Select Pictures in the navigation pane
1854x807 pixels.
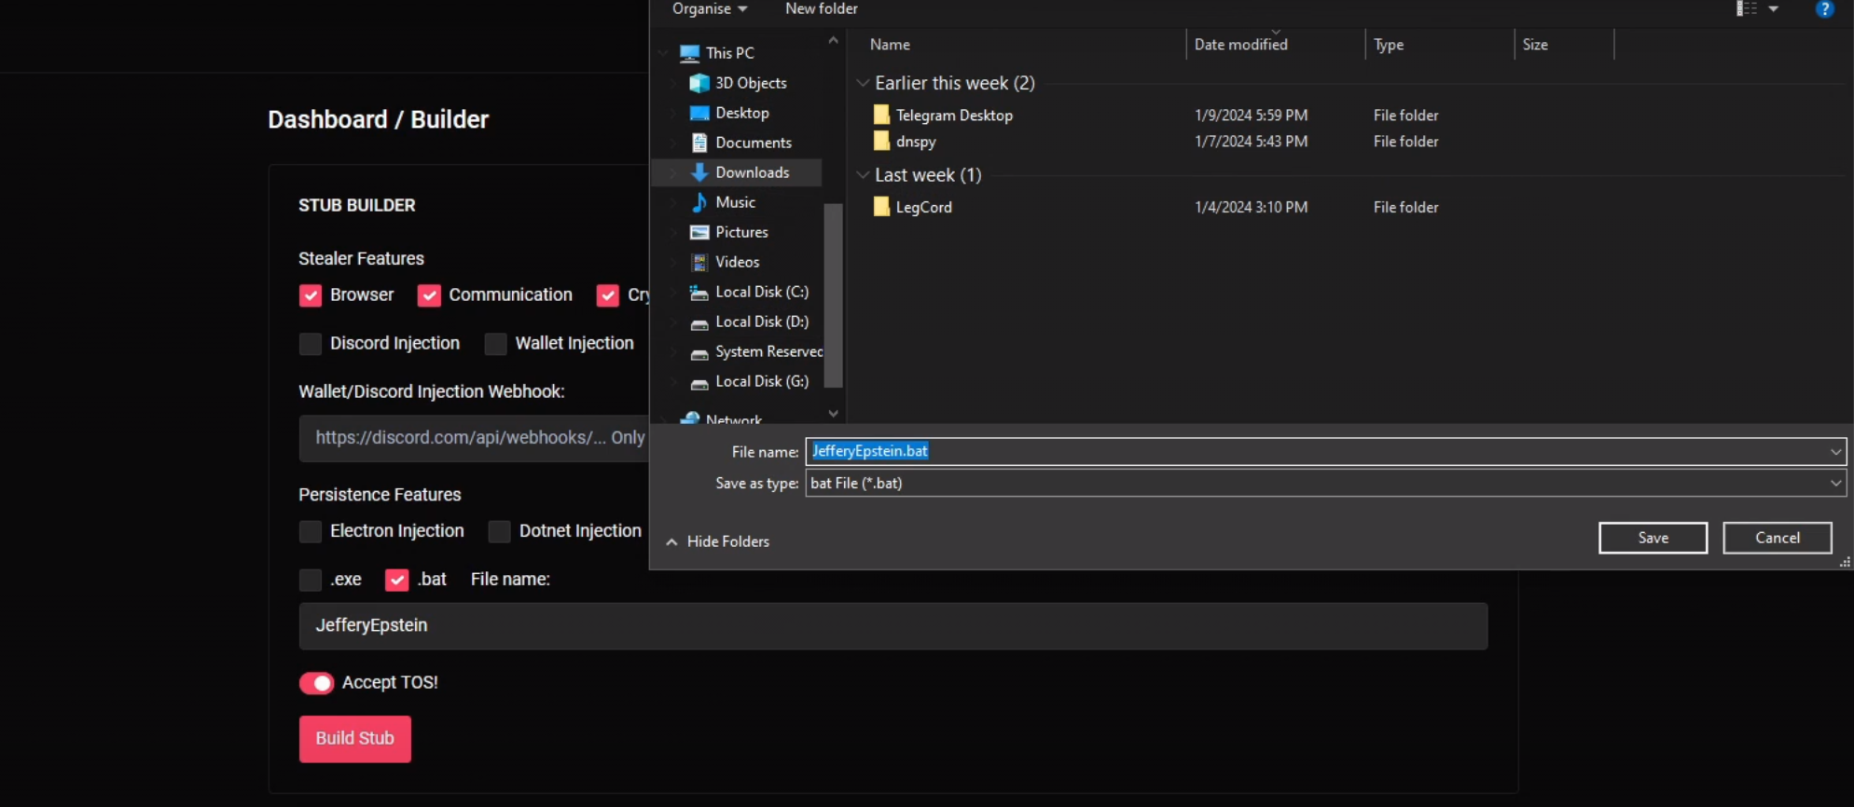[740, 232]
